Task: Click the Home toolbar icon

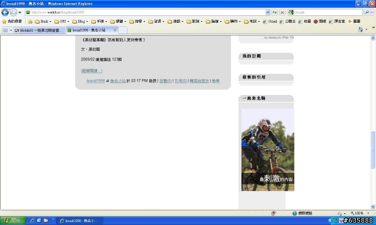Action: [360, 30]
